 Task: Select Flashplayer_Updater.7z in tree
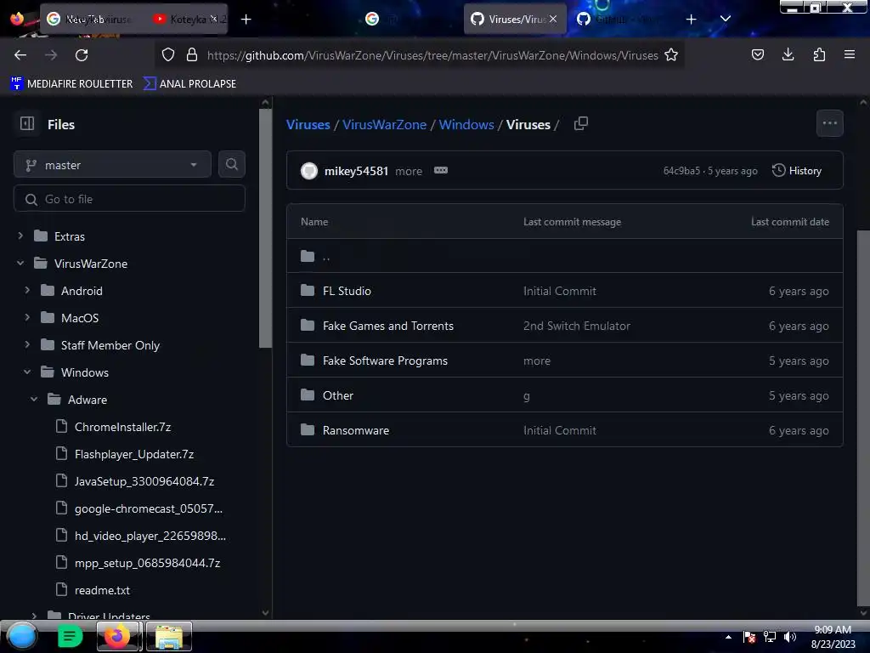134,454
